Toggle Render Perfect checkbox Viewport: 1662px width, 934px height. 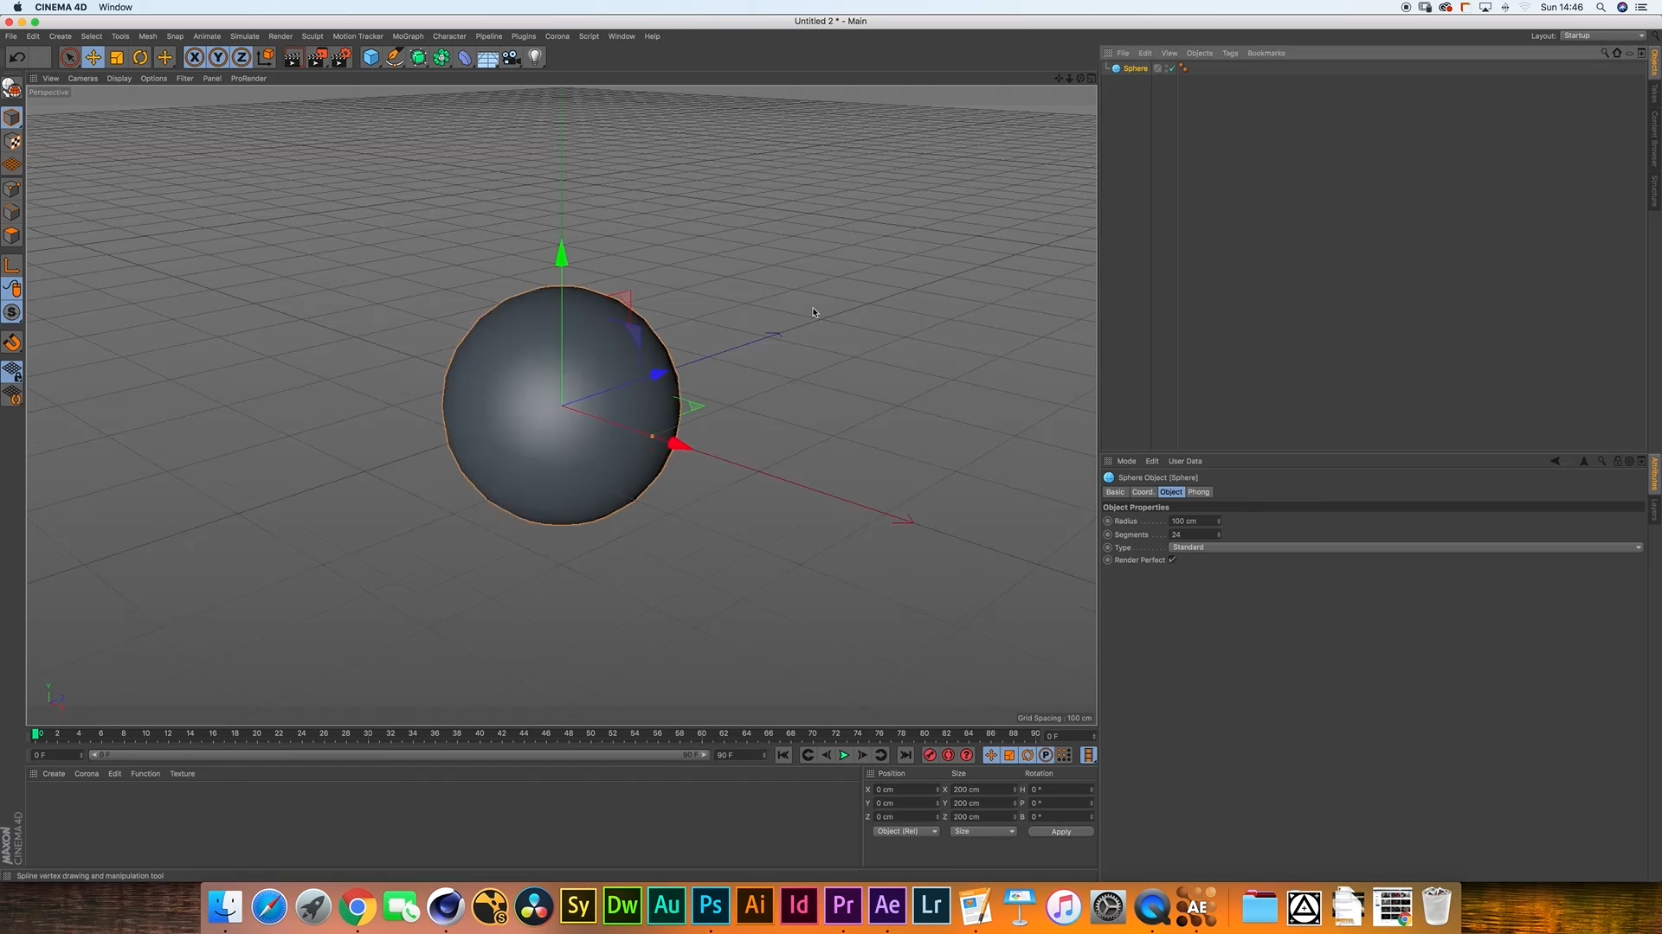(1172, 560)
